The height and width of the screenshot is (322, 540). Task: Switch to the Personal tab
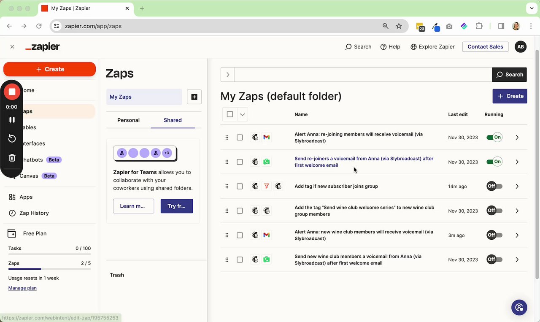128,120
